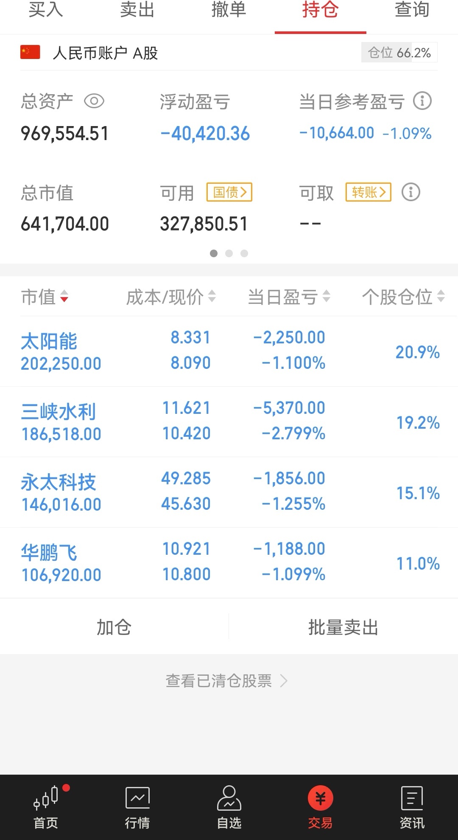This screenshot has width=458, height=840.
Task: Open the 转账 transfer link
Action: [x=369, y=192]
